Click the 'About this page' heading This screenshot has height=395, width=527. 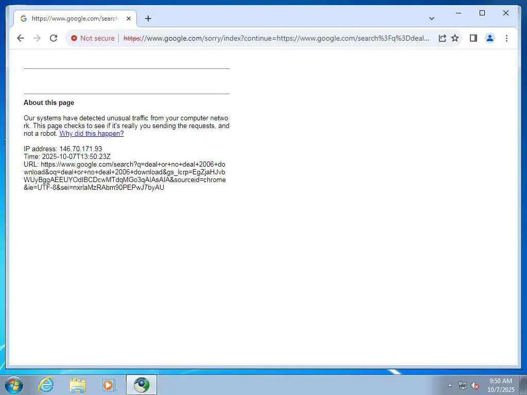tap(49, 103)
